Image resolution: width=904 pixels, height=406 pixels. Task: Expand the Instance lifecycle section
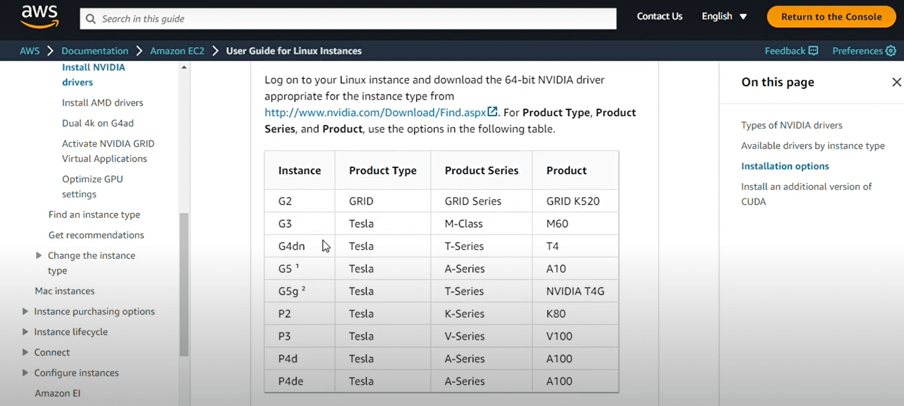[x=26, y=332]
